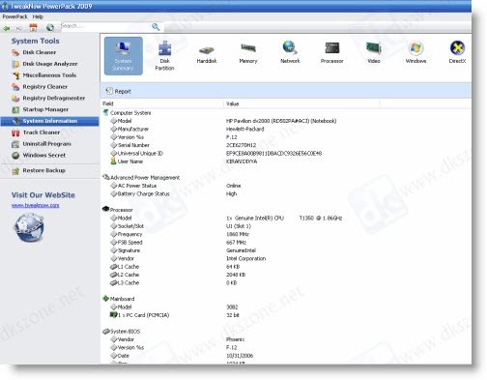The image size is (487, 380).
Task: Click the Uninstall Program sidebar icon
Action: (15, 144)
